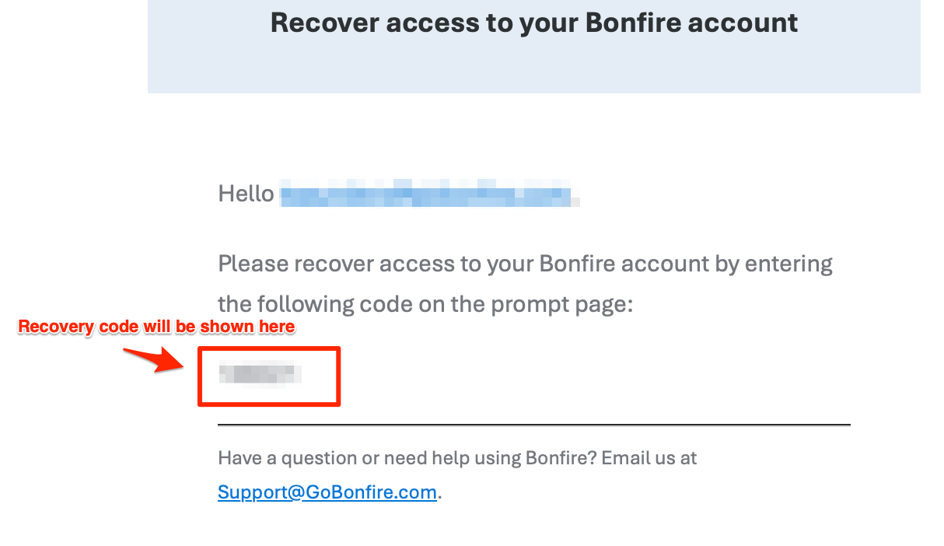Click 'the following code on the prompt page' line

coord(426,305)
